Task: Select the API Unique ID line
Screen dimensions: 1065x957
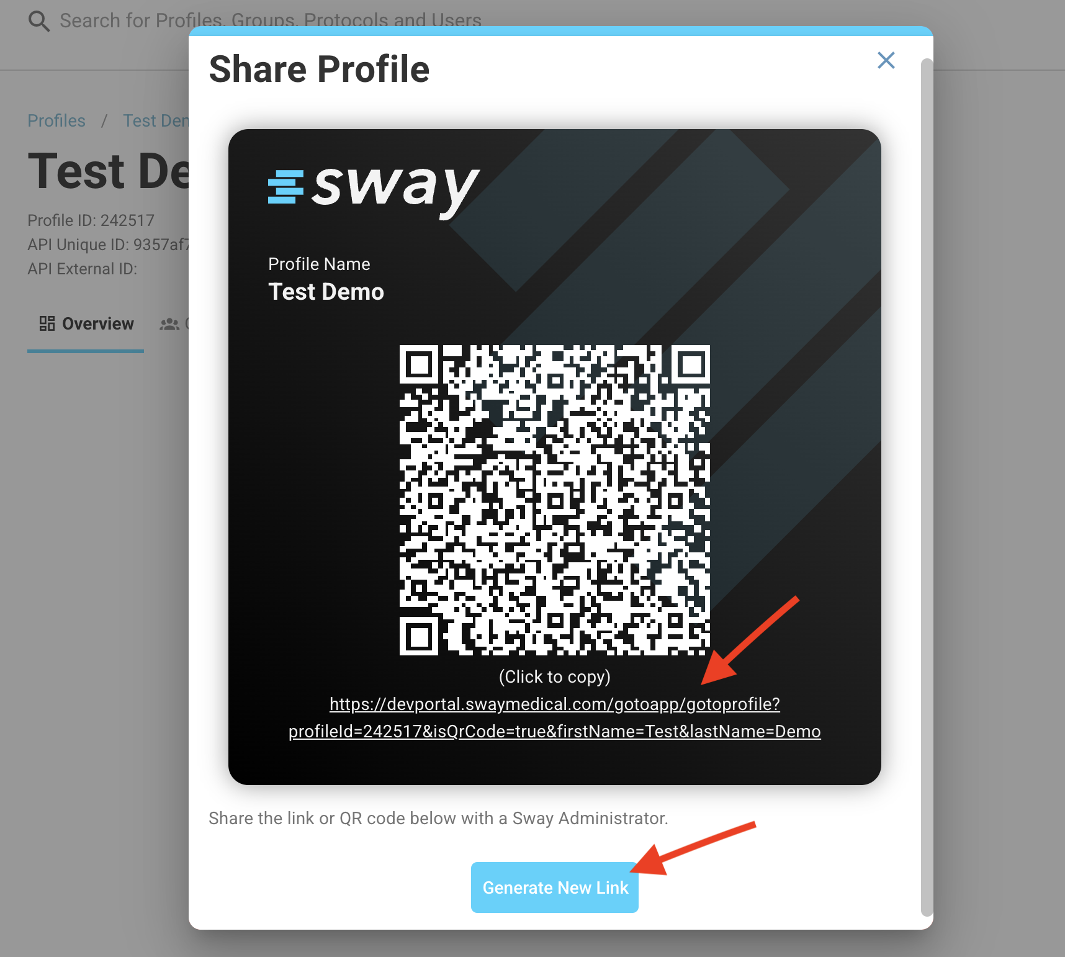Action: (x=108, y=245)
